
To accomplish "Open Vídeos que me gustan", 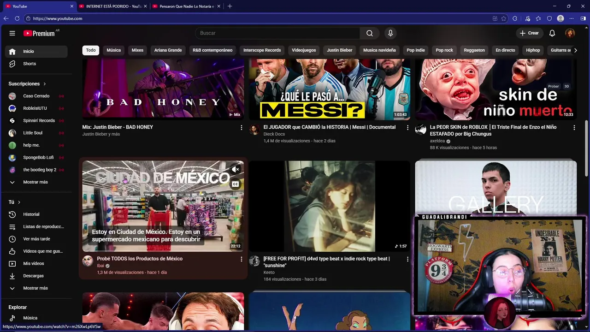I will (x=36, y=251).
